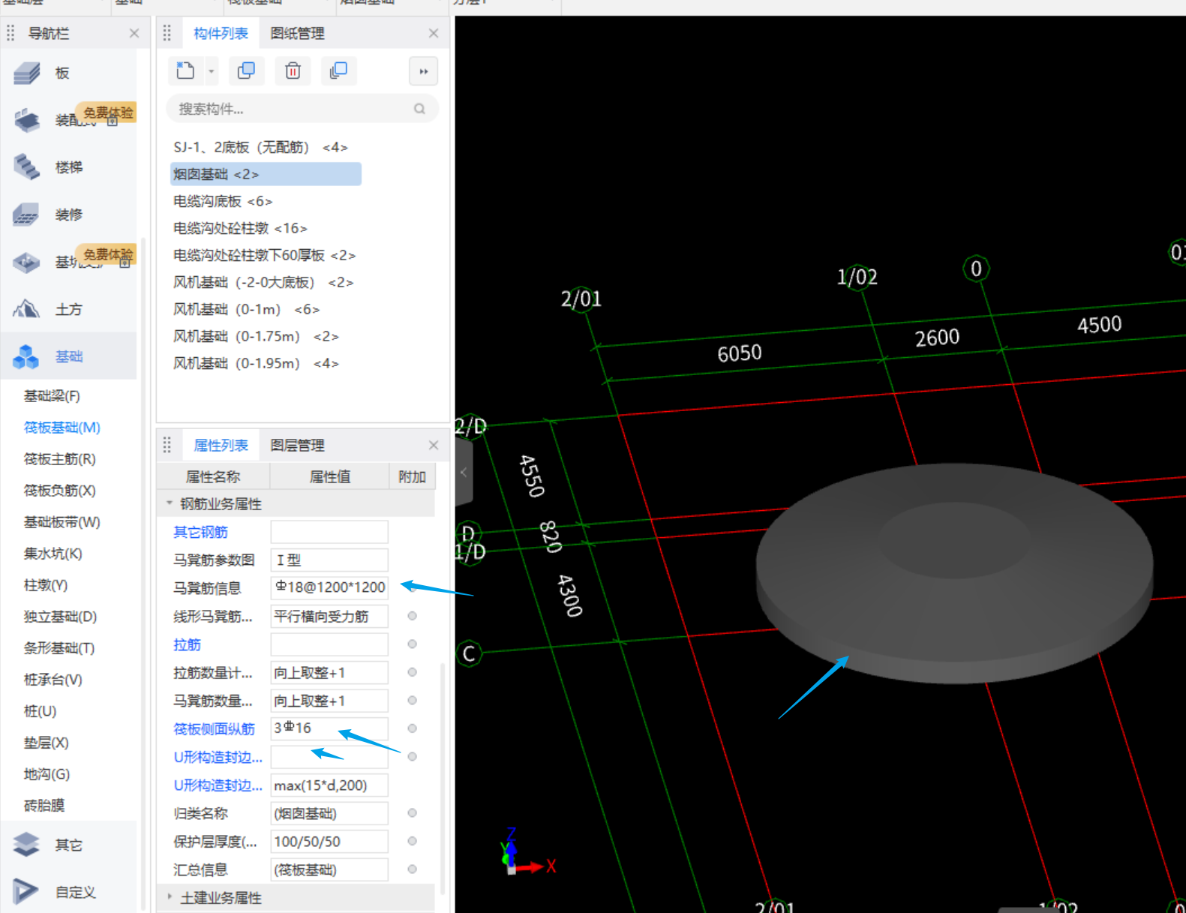This screenshot has height=913, width=1186.
Task: Select 风机基础 (0-1m) <6> component
Action: click(x=247, y=309)
